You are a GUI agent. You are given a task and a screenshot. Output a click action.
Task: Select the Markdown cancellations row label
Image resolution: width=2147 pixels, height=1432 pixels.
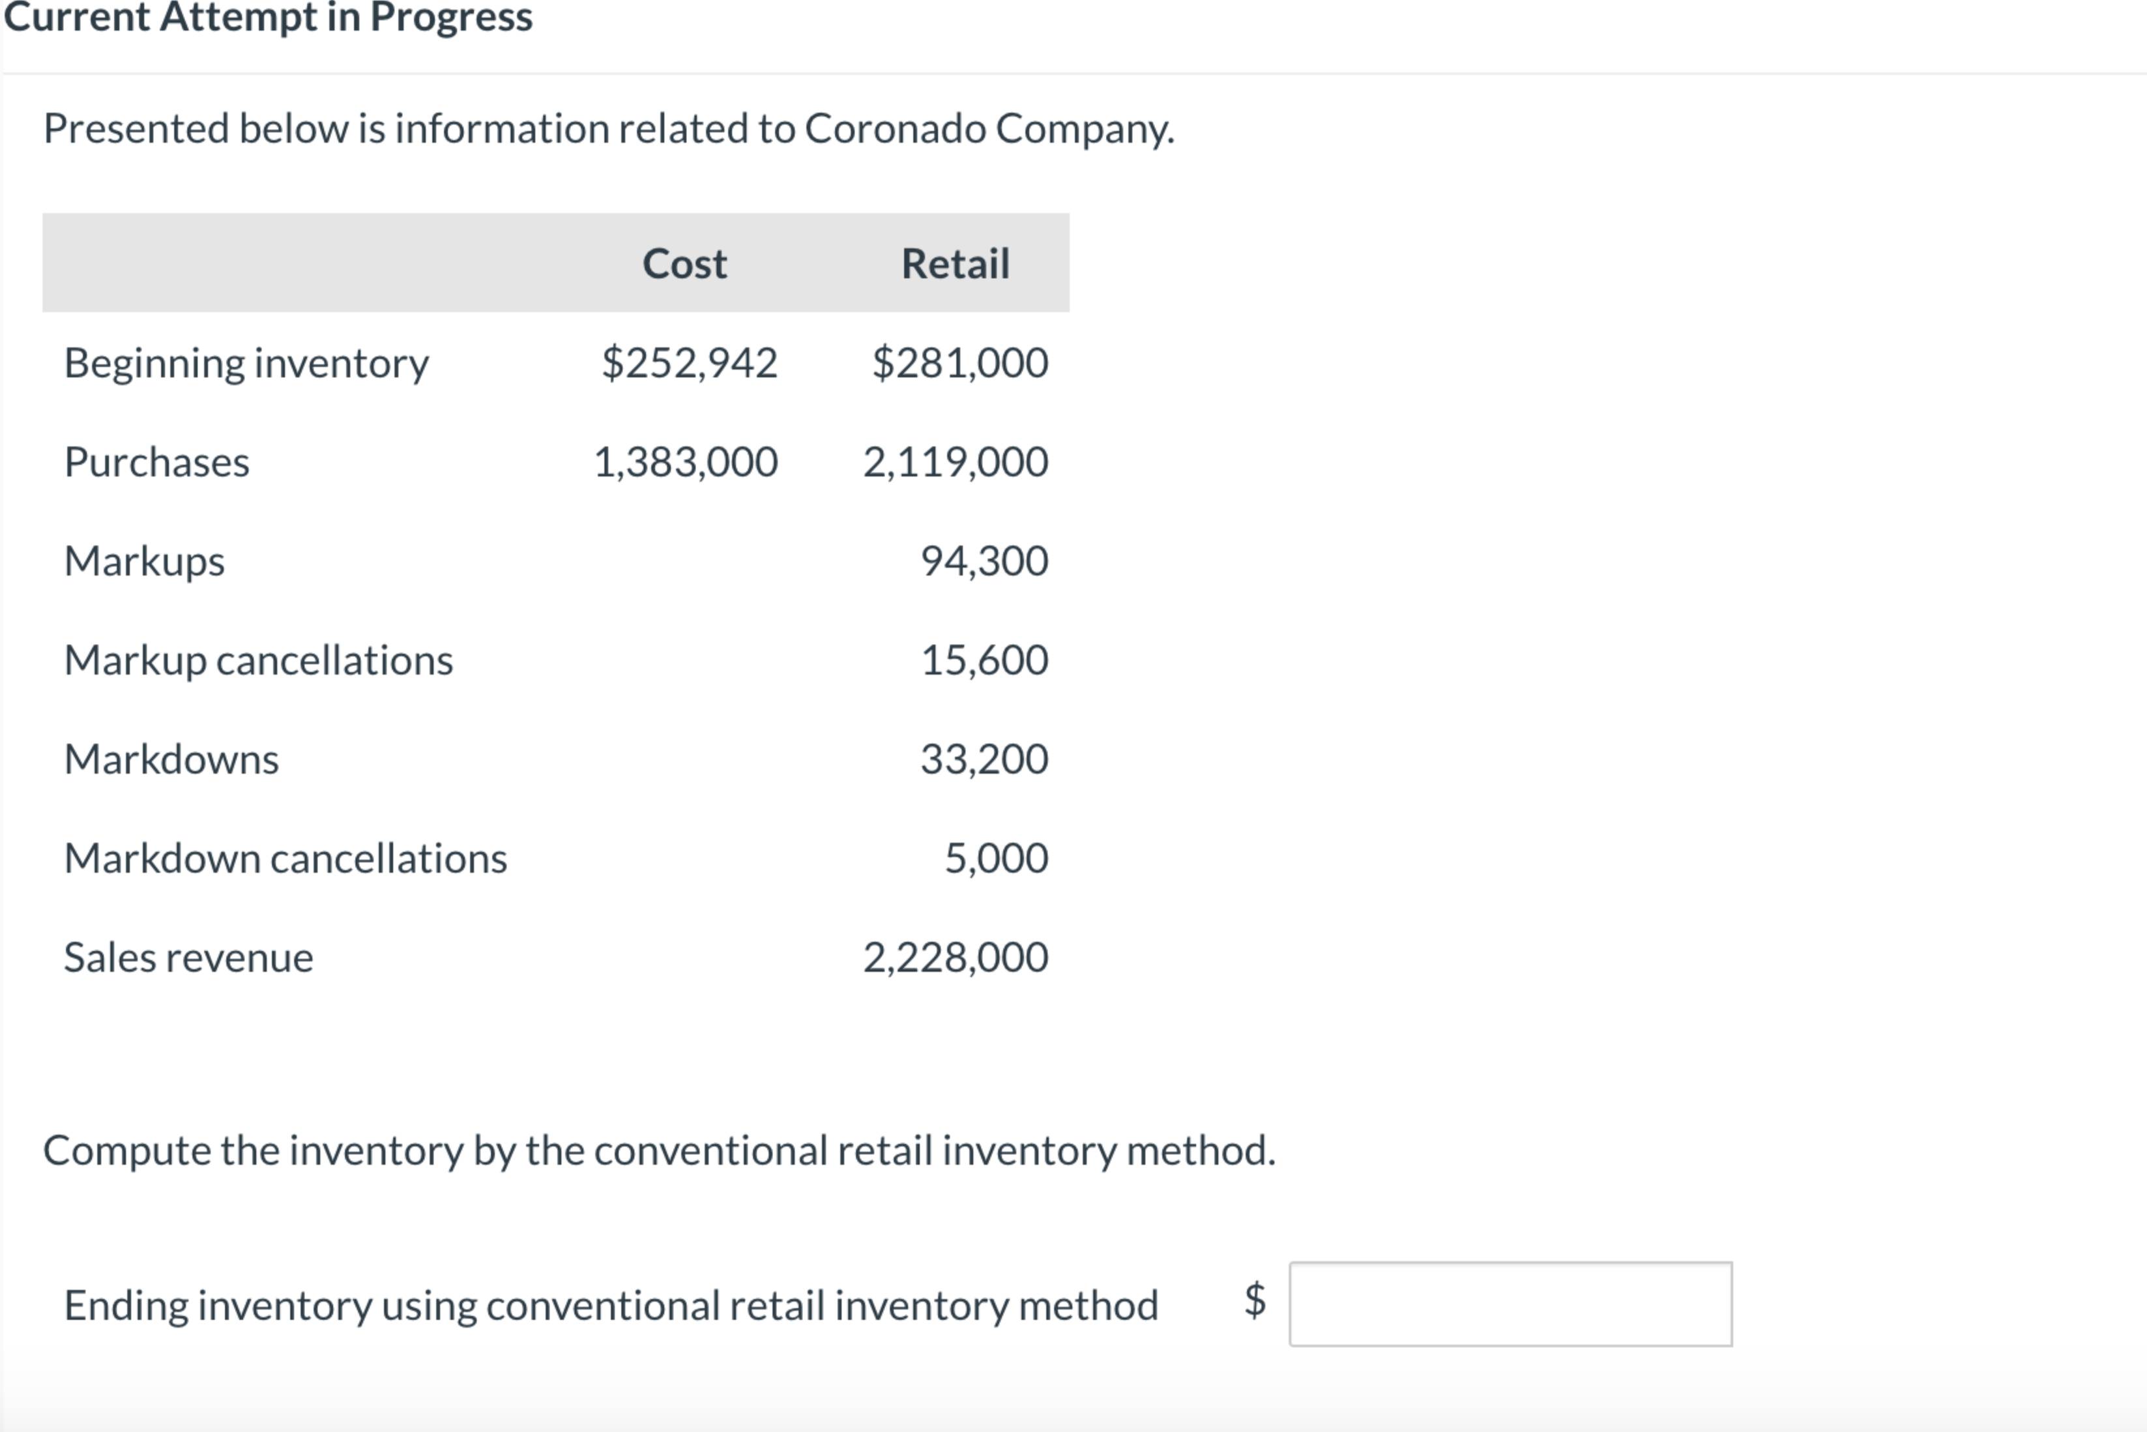[x=285, y=858]
